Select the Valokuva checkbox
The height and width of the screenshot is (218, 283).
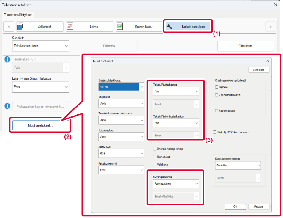[x=155, y=164]
